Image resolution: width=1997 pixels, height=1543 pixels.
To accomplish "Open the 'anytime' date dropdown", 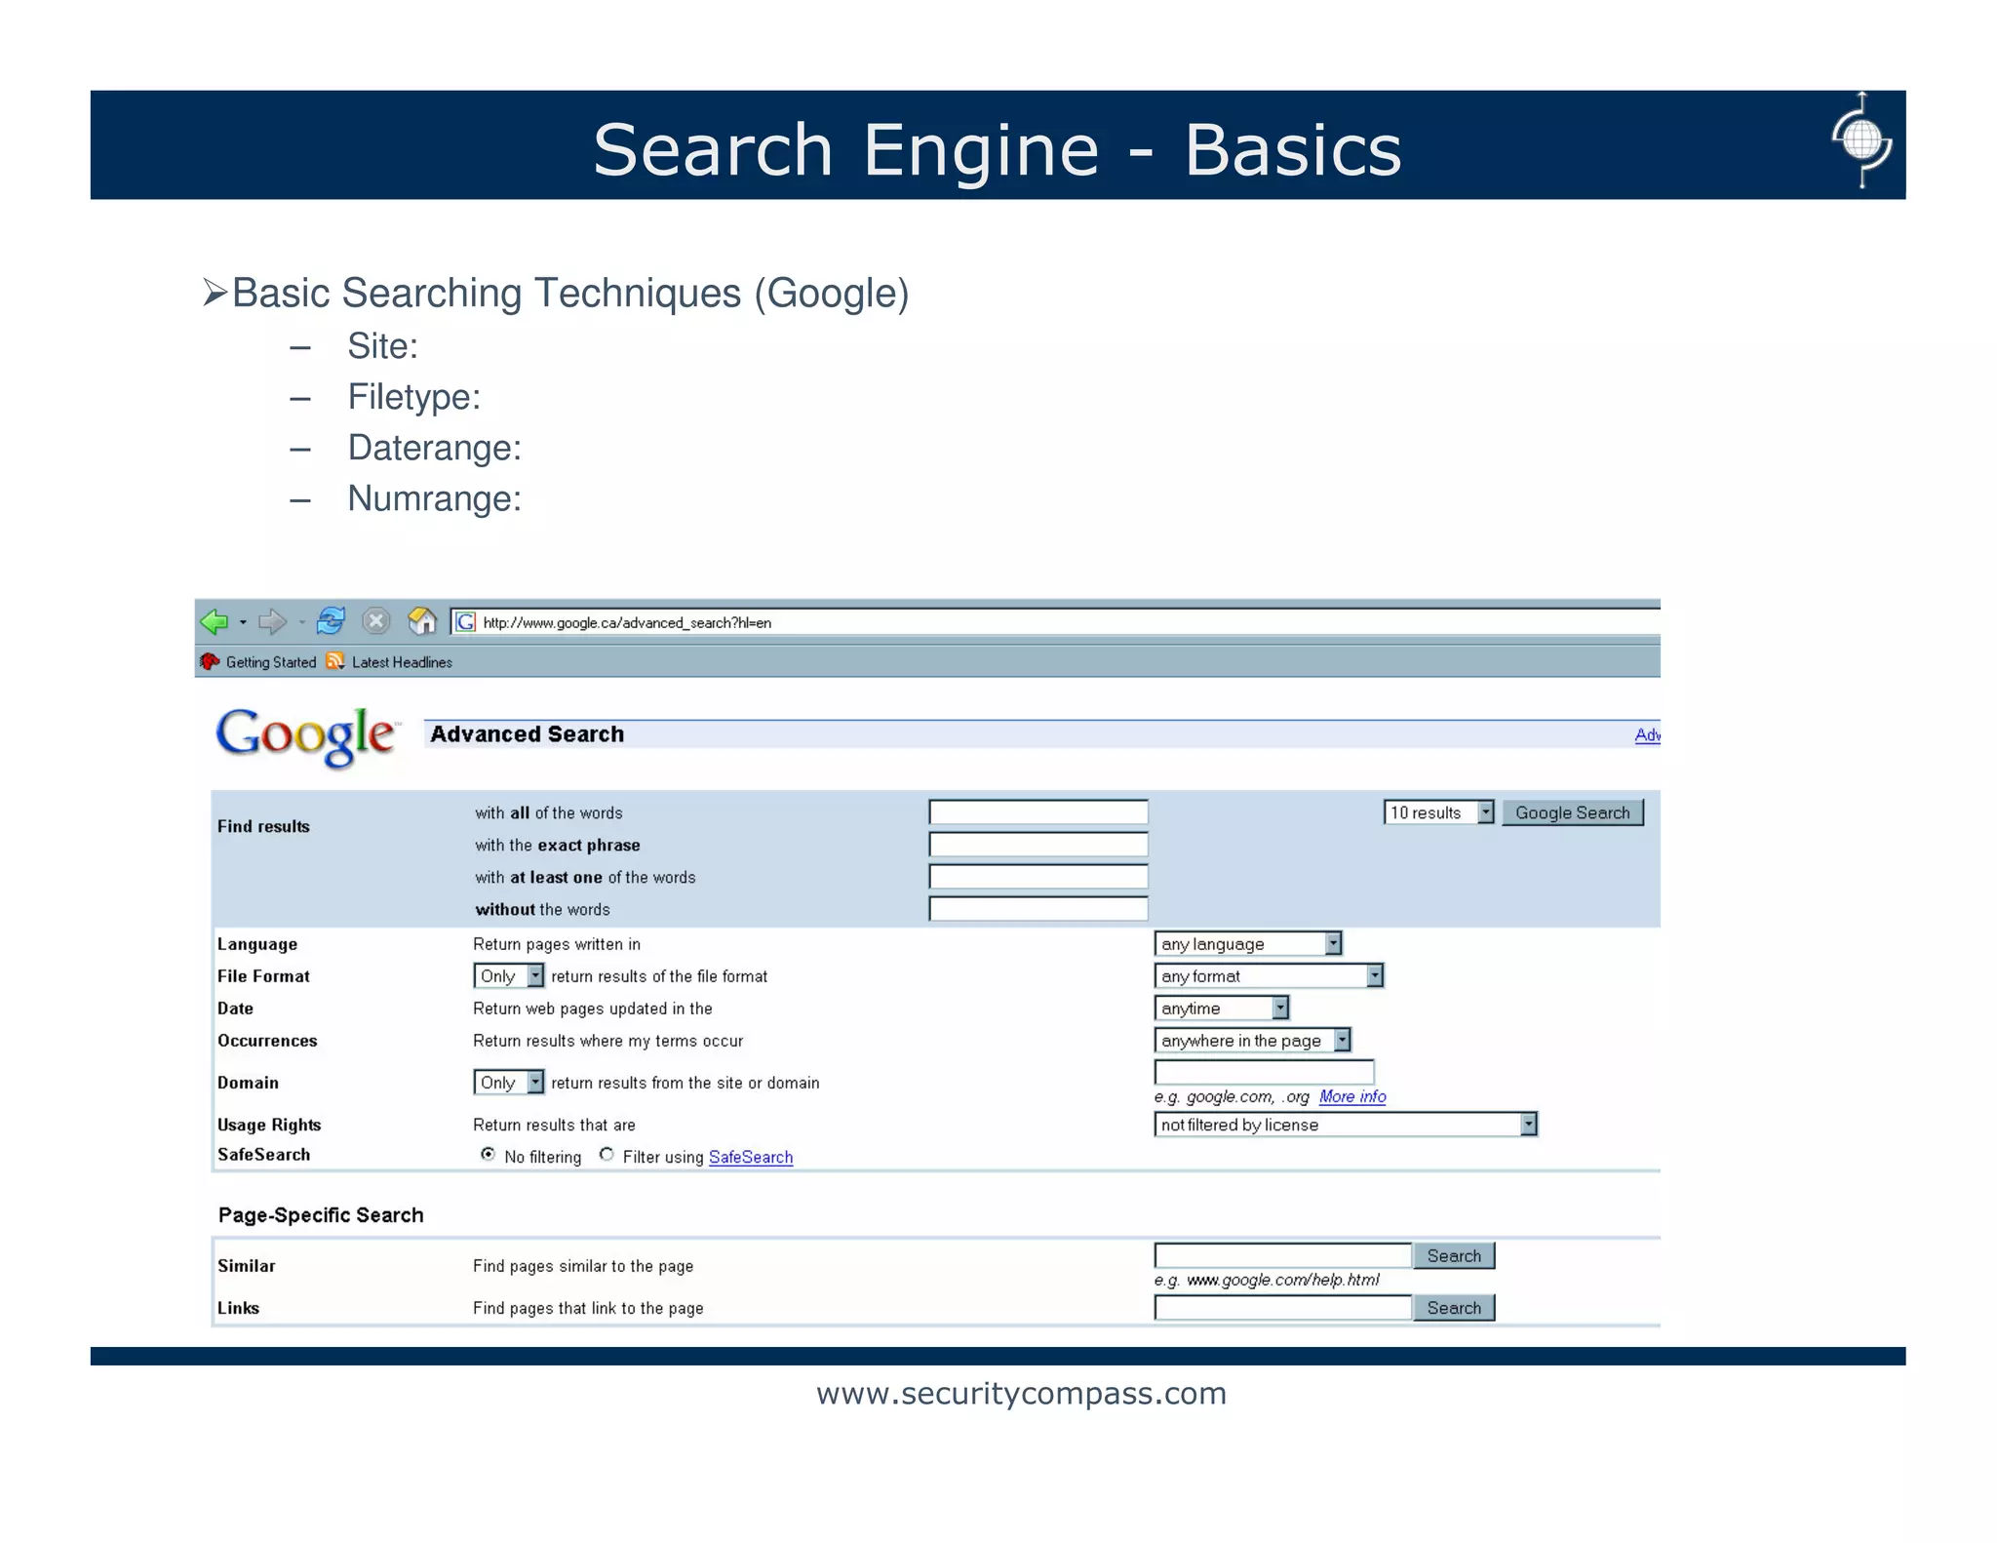I will 1222,1009.
